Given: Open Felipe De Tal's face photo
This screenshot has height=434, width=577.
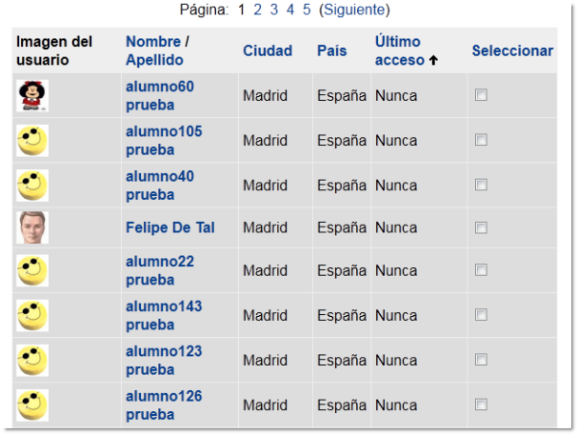Looking at the screenshot, I should 32,227.
